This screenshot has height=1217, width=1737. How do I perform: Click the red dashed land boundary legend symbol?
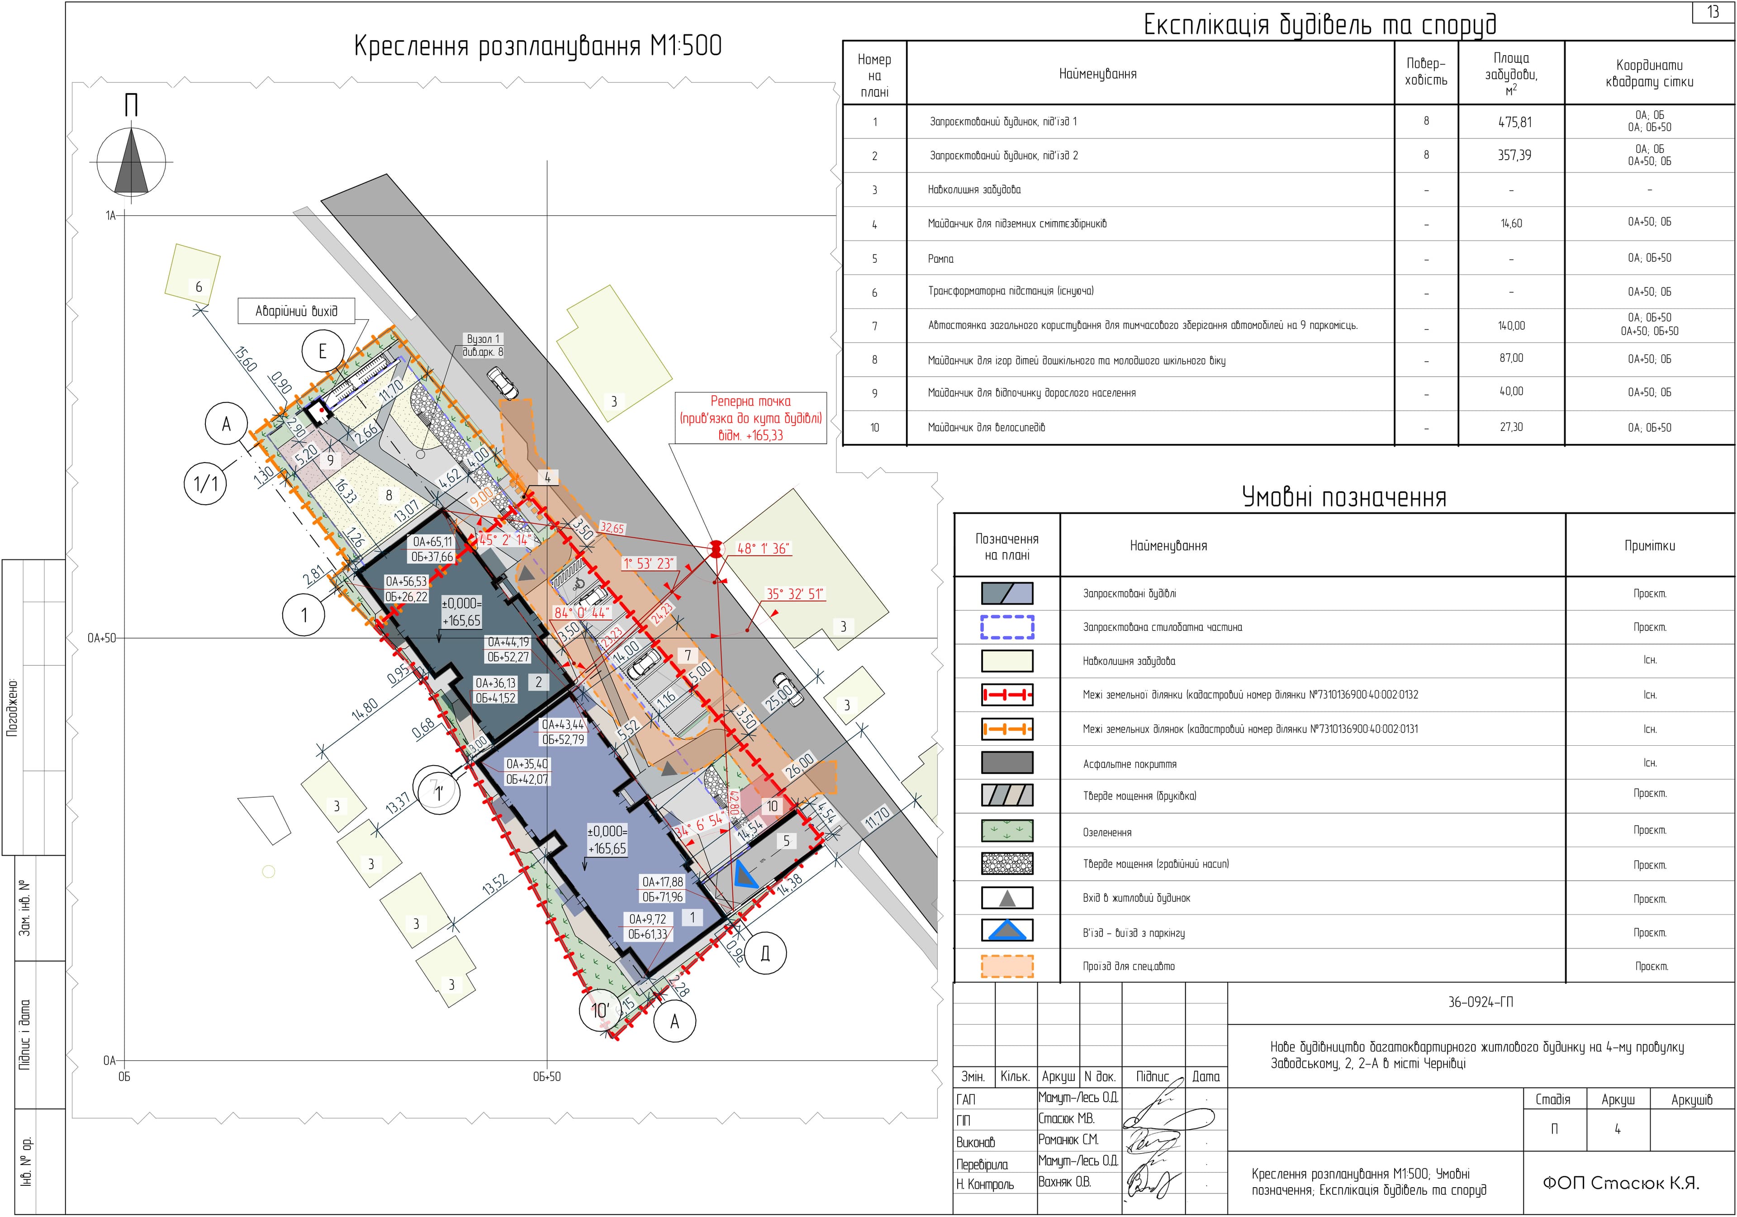click(x=1007, y=694)
